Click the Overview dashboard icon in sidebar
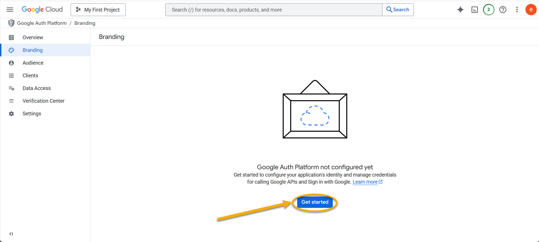The height and width of the screenshot is (242, 539). pyautogui.click(x=11, y=38)
